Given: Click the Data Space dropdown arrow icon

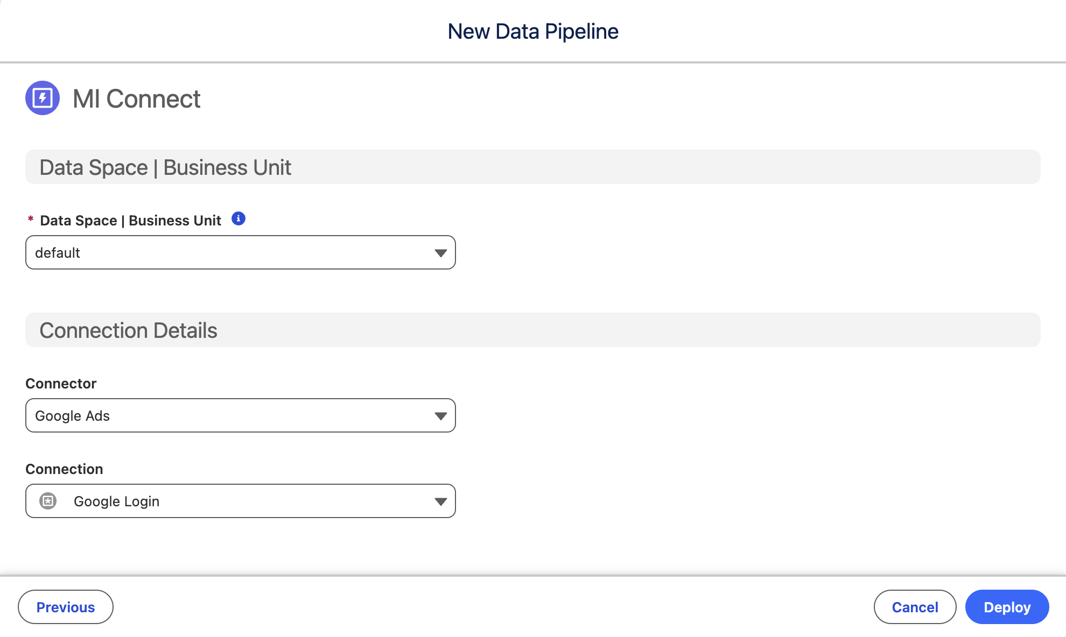Looking at the screenshot, I should pyautogui.click(x=441, y=252).
